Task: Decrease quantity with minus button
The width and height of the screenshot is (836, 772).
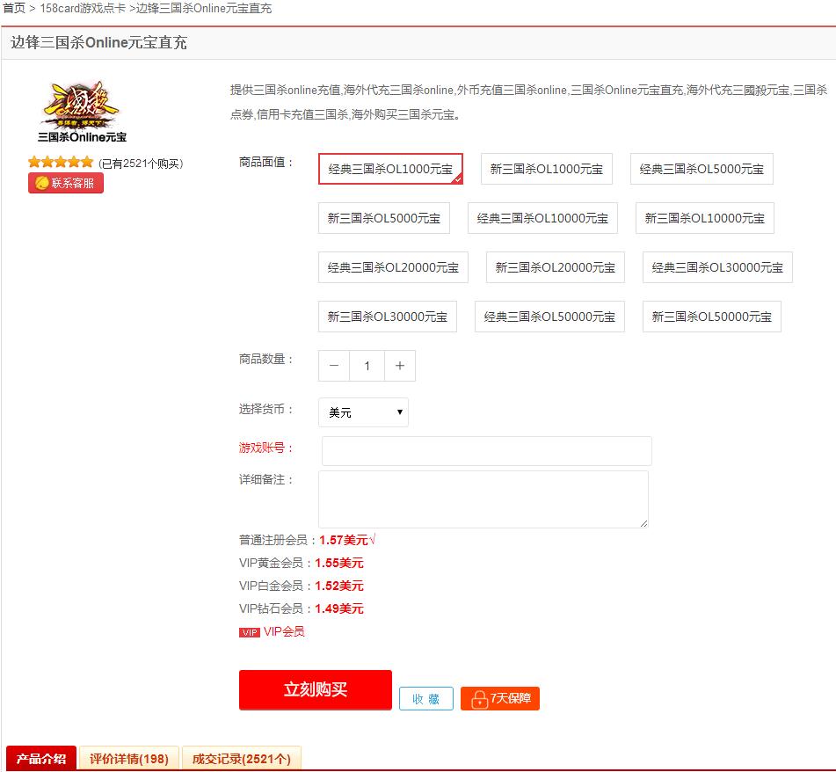Action: click(x=334, y=366)
